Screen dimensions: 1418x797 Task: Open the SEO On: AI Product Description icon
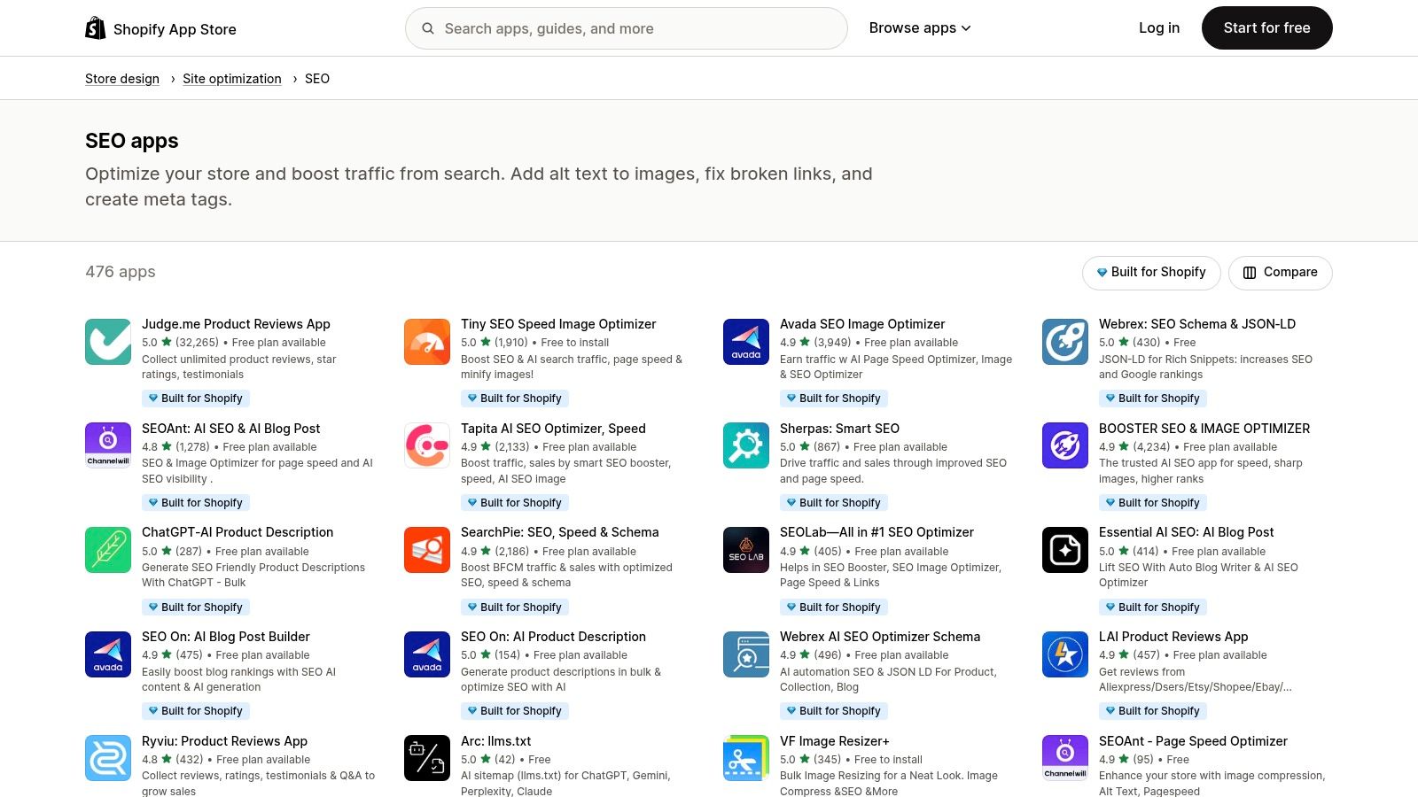[x=427, y=654]
